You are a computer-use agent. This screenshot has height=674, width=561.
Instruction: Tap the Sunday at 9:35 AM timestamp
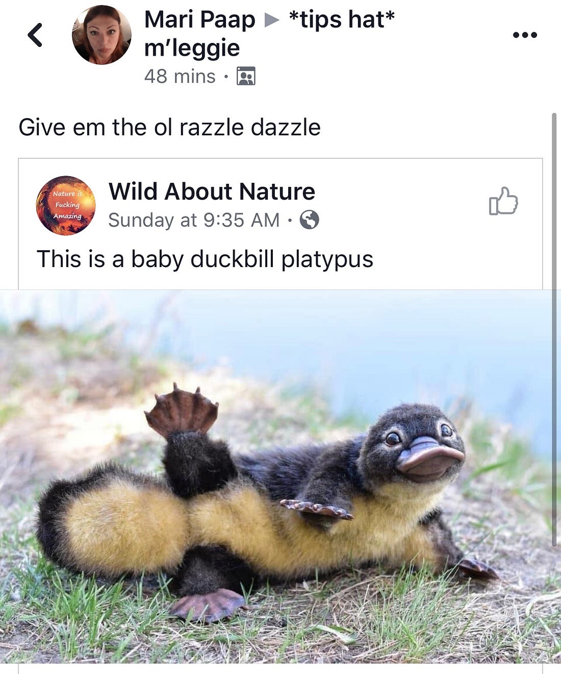[194, 220]
